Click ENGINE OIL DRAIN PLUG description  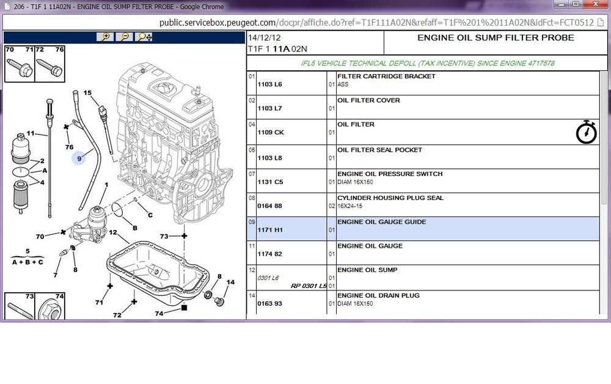(x=378, y=295)
